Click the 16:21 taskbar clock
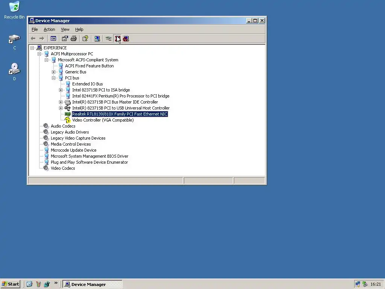This screenshot has width=385, height=289. click(376, 284)
